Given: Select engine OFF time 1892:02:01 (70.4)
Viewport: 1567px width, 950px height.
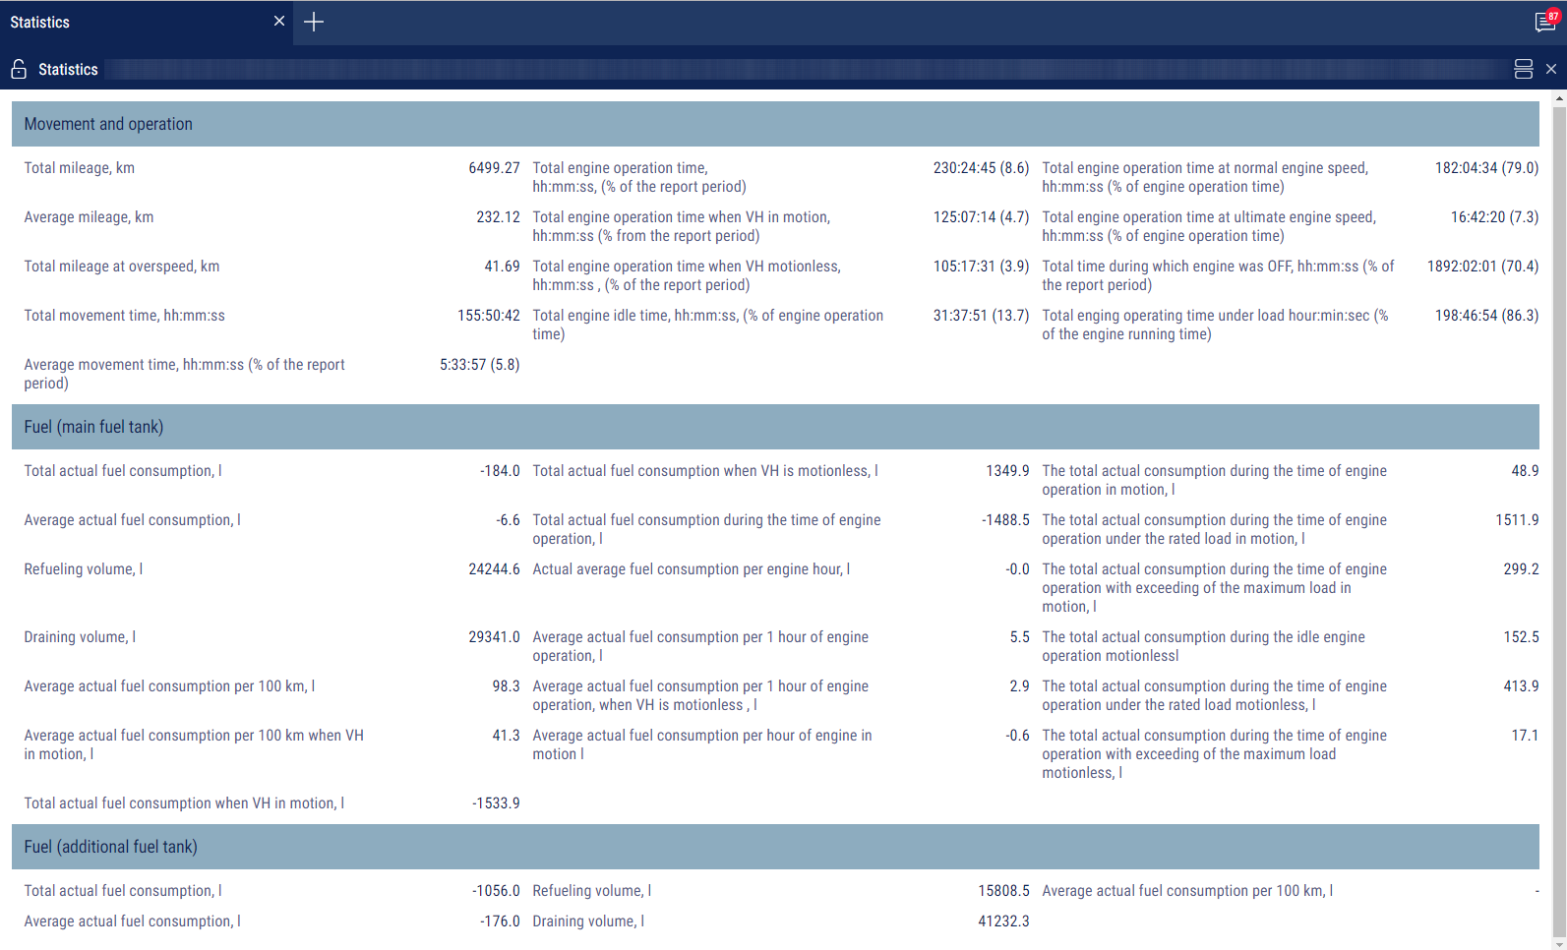Looking at the screenshot, I should [x=1482, y=267].
